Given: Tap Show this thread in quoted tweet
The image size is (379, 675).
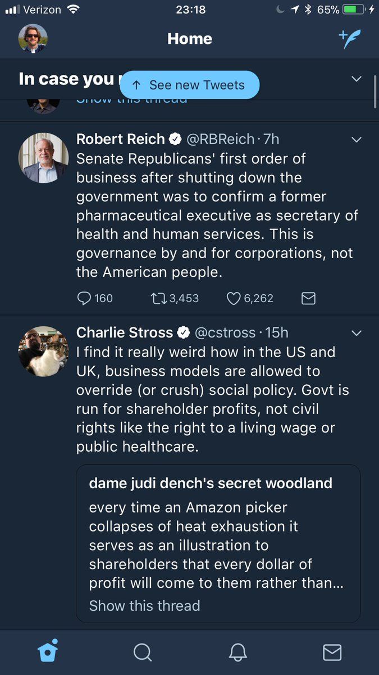Looking at the screenshot, I should coord(144,606).
